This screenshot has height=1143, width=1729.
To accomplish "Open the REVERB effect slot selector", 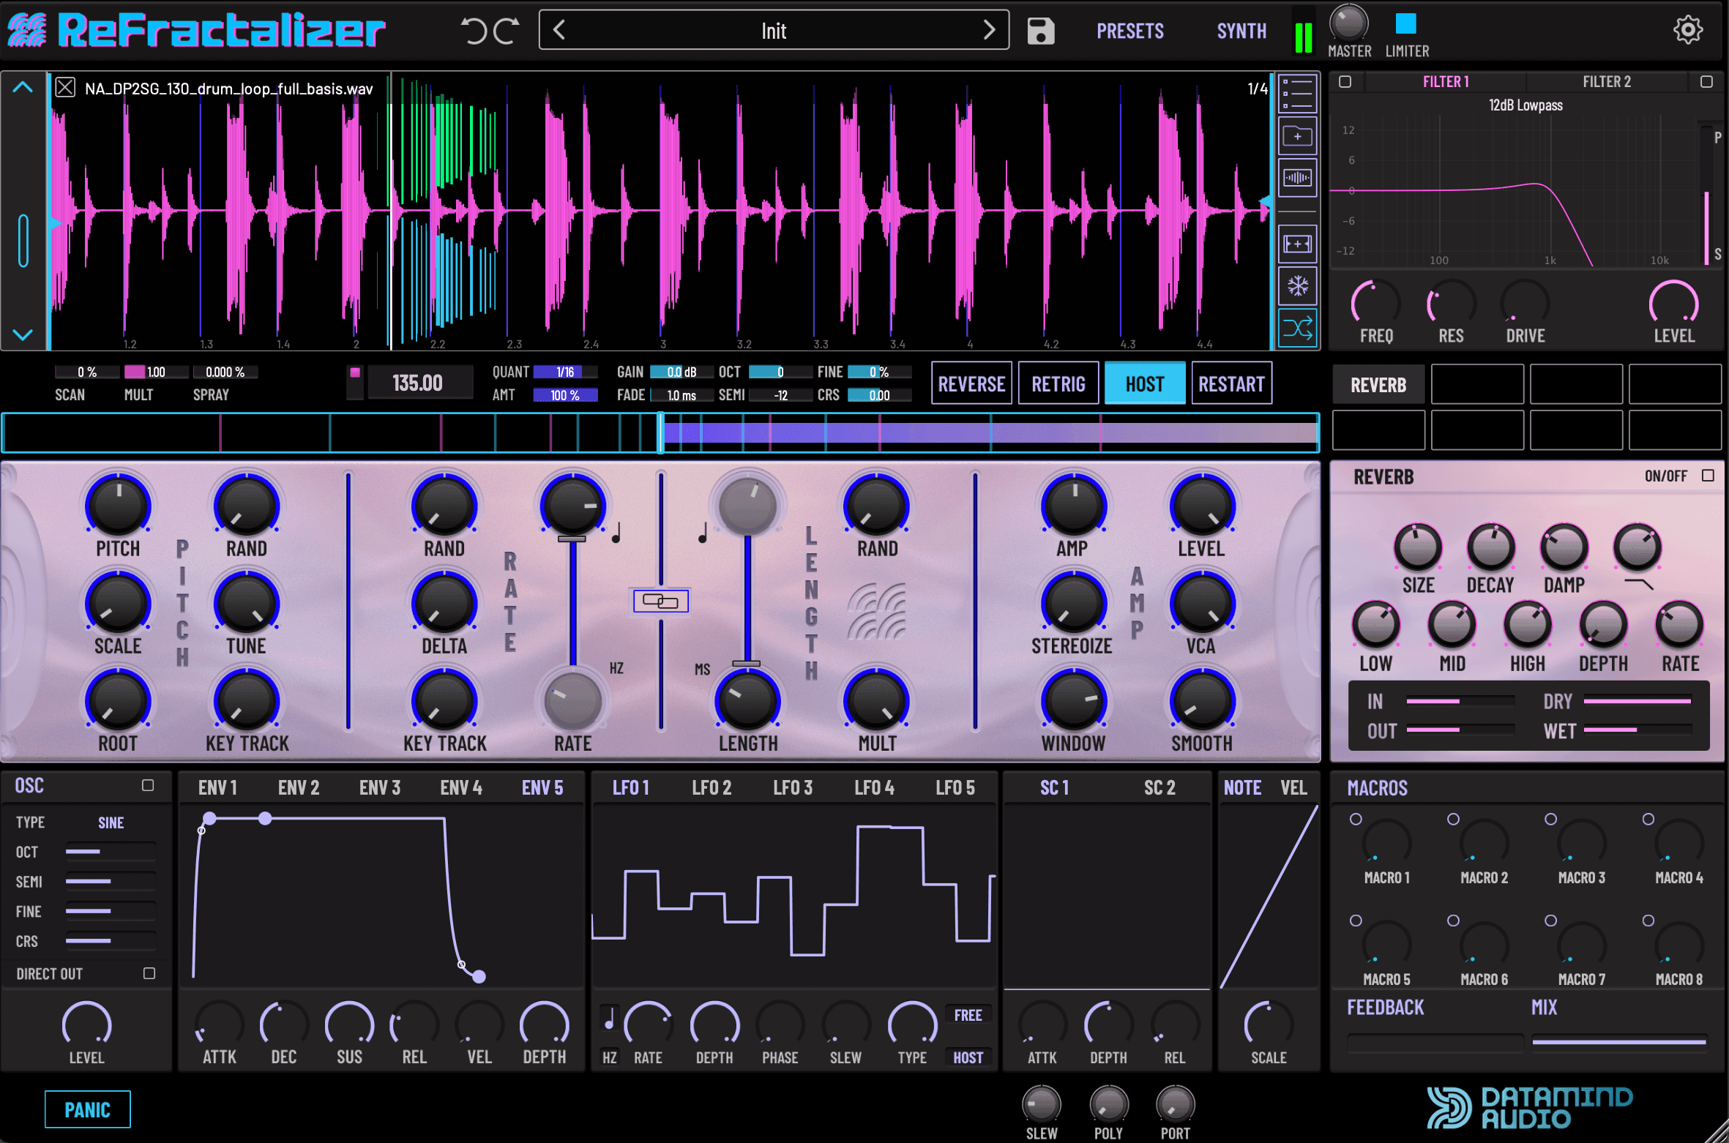I will click(x=1378, y=385).
